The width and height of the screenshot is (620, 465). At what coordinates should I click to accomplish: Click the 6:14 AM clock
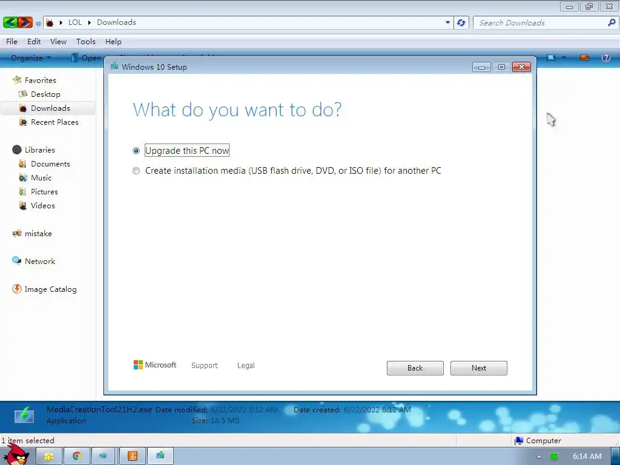(587, 457)
